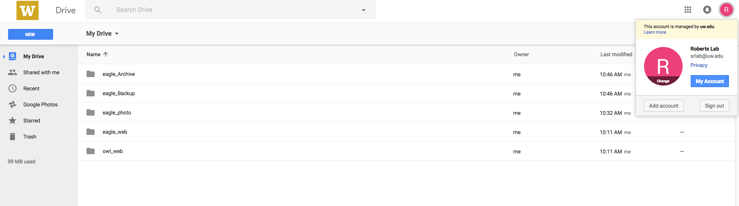Change the large profile picture

click(663, 81)
